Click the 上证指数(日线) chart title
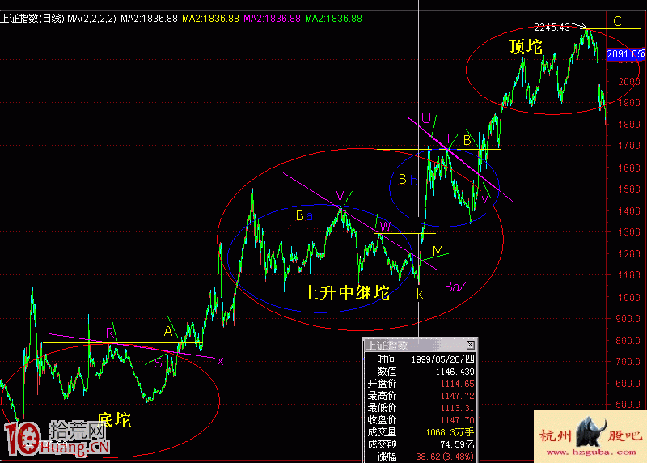The width and height of the screenshot is (647, 463). pyautogui.click(x=32, y=19)
